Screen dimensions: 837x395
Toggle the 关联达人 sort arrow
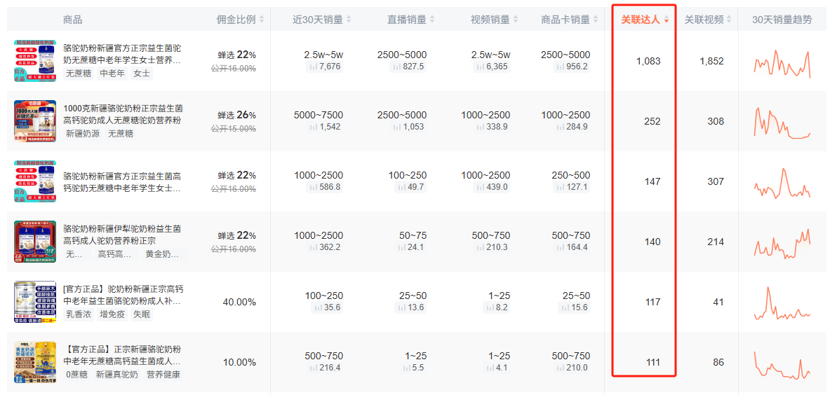pos(666,20)
